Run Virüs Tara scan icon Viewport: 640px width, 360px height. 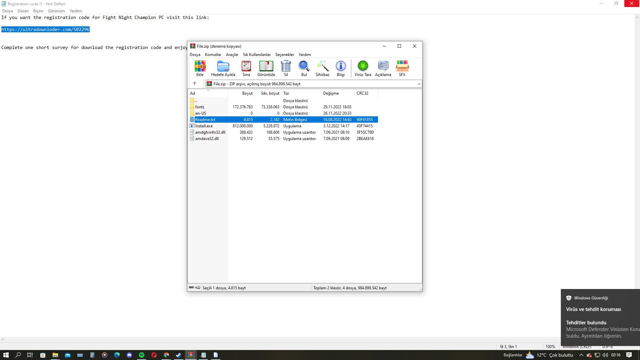[x=363, y=68]
